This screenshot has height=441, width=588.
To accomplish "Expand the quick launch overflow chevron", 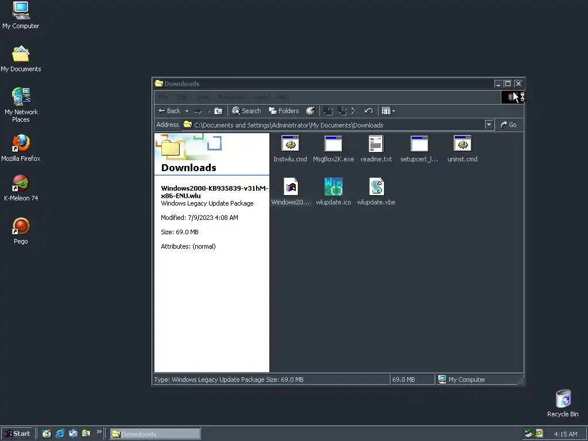I will [x=99, y=432].
